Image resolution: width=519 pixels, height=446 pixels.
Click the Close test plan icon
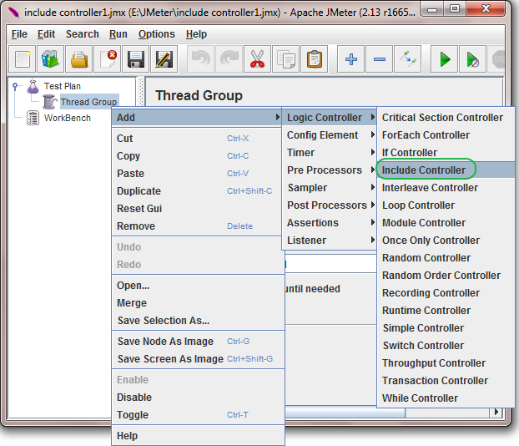(108, 59)
